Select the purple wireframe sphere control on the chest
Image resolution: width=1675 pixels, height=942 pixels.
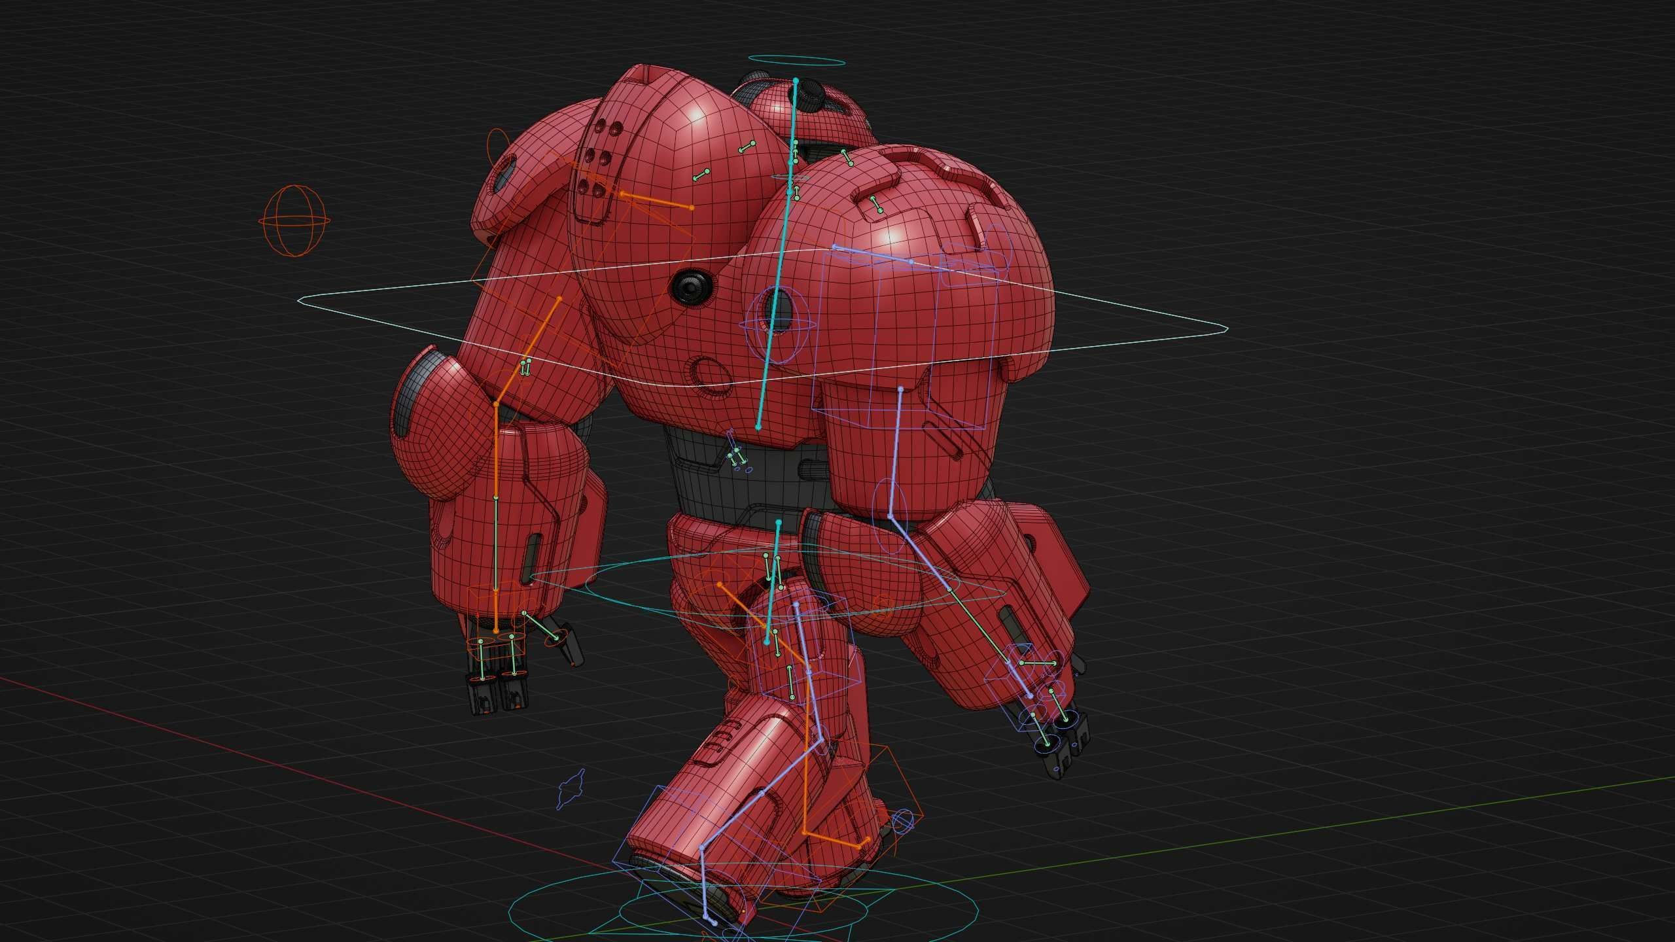pyautogui.click(x=778, y=324)
